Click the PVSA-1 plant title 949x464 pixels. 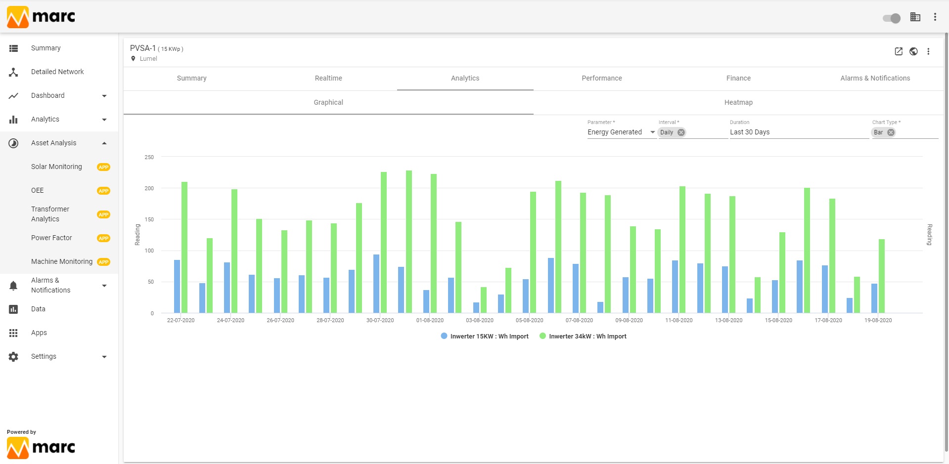[143, 48]
